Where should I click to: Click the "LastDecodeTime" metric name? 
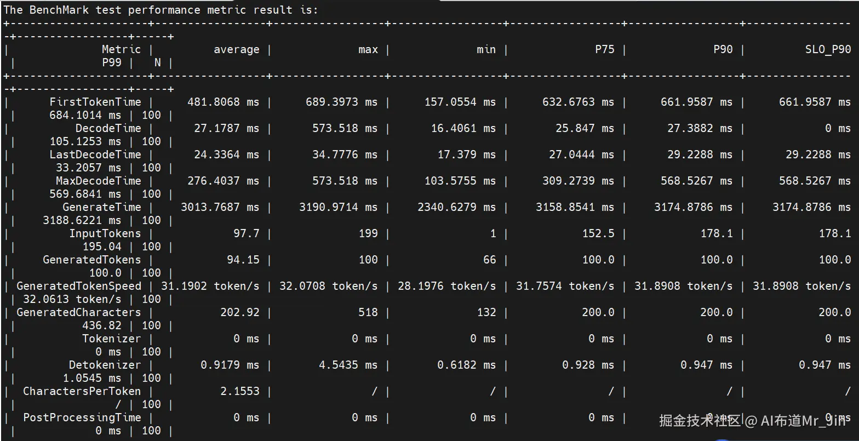tap(95, 154)
